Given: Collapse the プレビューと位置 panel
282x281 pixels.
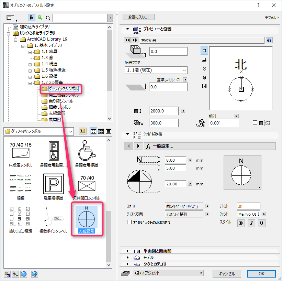Looking at the screenshot, I should click(x=127, y=29).
